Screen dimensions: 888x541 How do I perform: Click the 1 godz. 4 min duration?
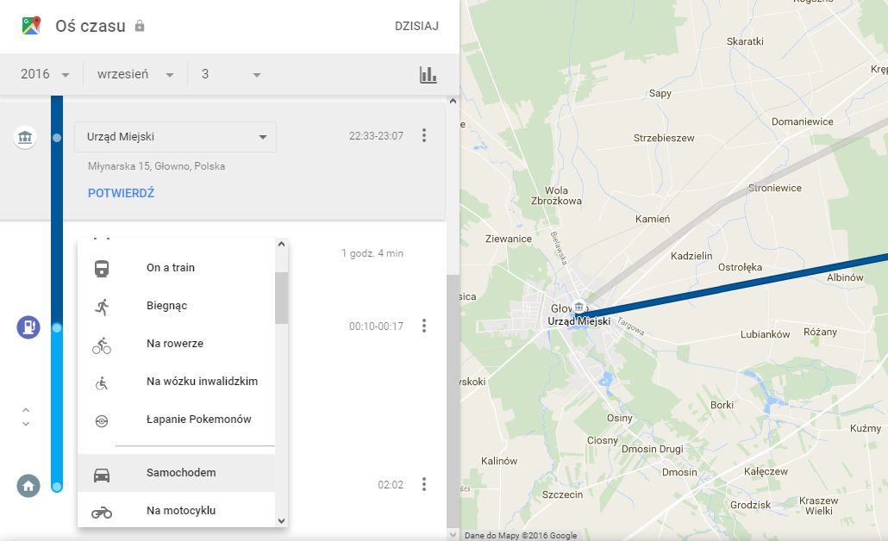pos(372,253)
